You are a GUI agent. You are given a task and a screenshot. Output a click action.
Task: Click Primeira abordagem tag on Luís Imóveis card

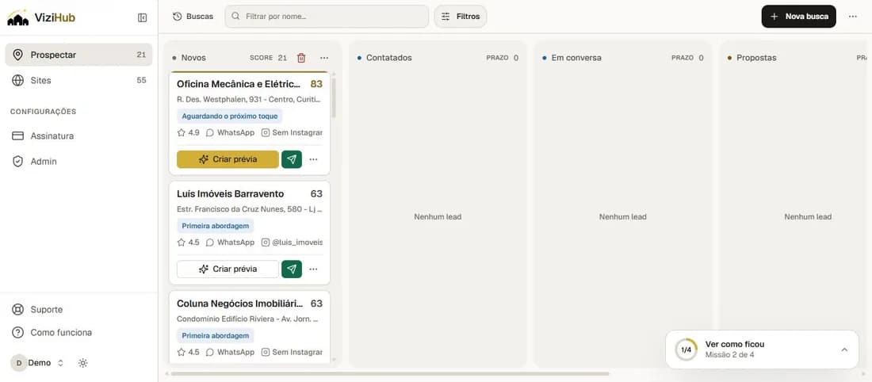[x=215, y=227]
